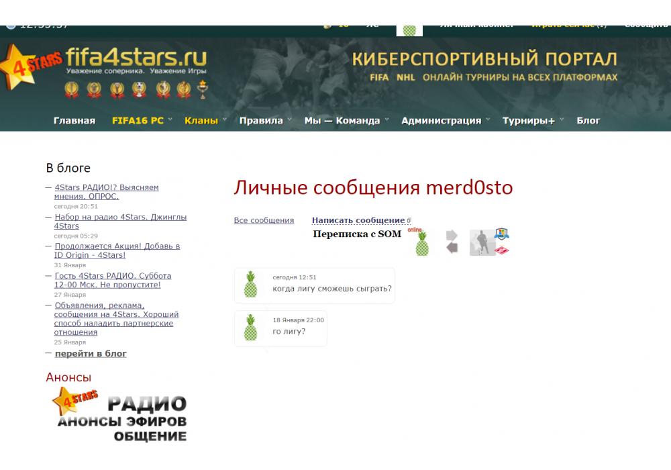Viewport: 671px width, 470px height.
Task: Click the КИБЕРСПОРТИВНЫЙ ПОРТАЛ banner text
Action: [484, 58]
